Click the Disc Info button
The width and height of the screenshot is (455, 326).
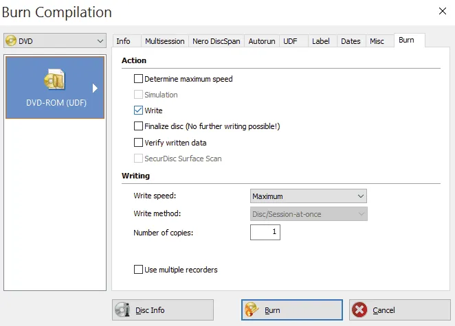coord(163,310)
